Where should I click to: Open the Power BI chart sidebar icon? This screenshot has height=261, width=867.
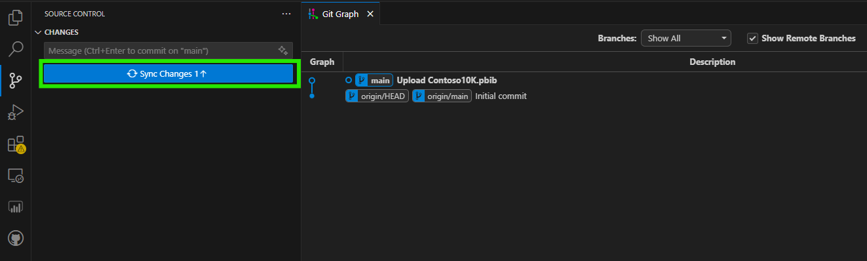tap(16, 207)
